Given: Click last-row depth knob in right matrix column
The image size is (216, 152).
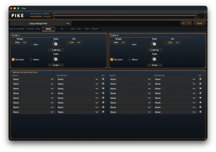Looking at the screenshot, I should (x=200, y=112).
